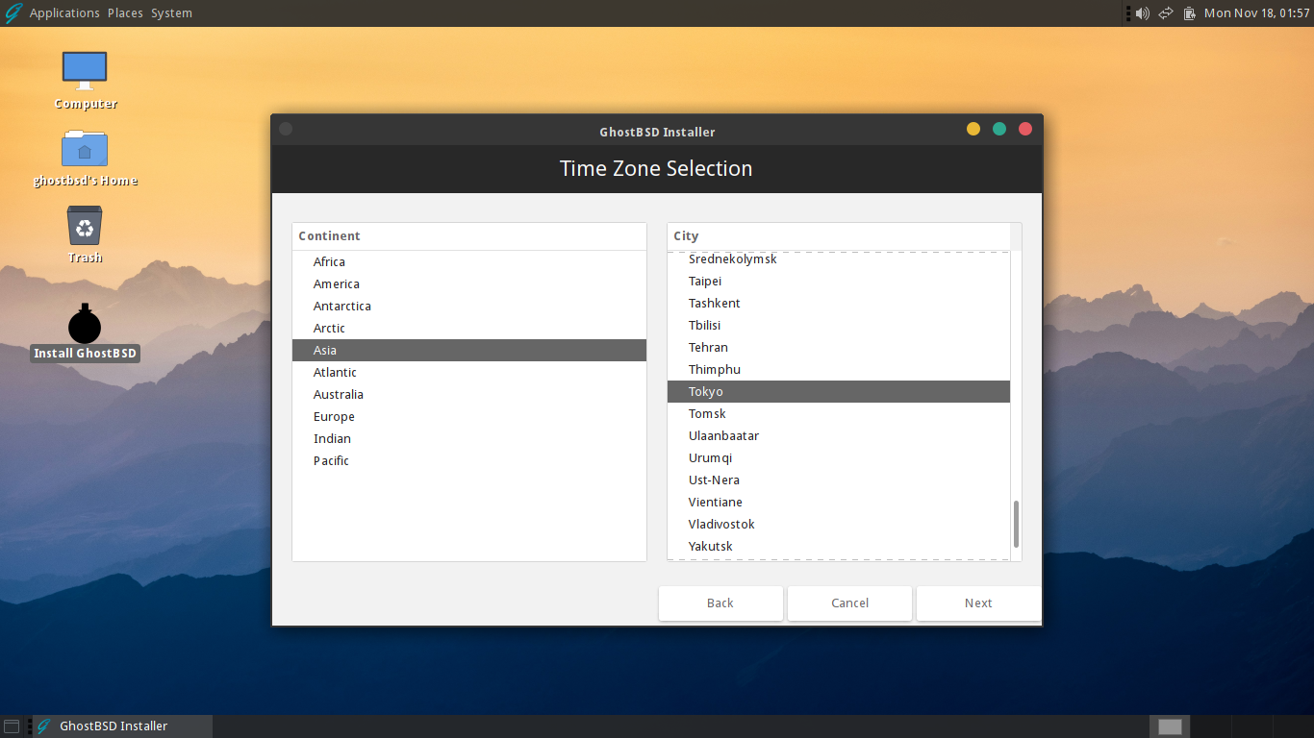
Task: Click the Back button in the installer
Action: coord(720,603)
